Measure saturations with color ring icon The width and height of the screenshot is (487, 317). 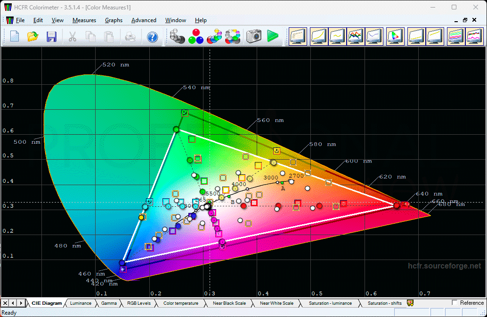pyautogui.click(x=233, y=36)
